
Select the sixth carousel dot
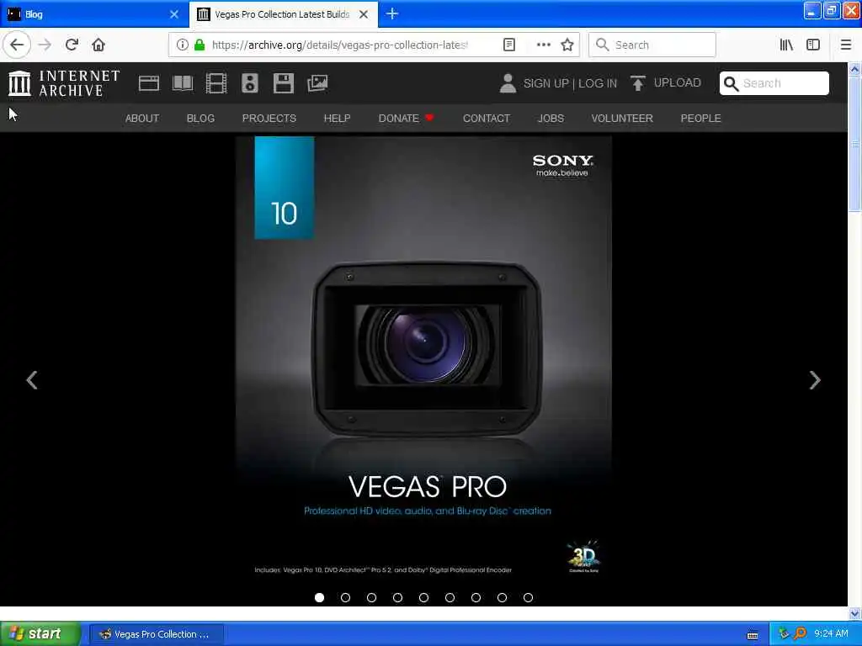coord(450,598)
